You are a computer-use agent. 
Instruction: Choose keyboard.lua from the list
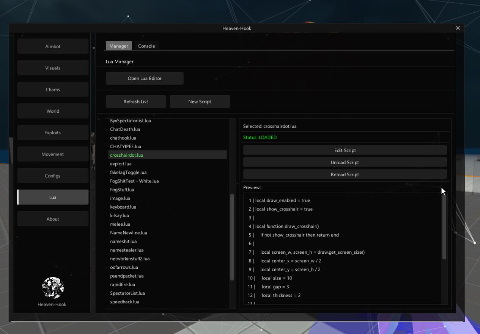click(123, 207)
